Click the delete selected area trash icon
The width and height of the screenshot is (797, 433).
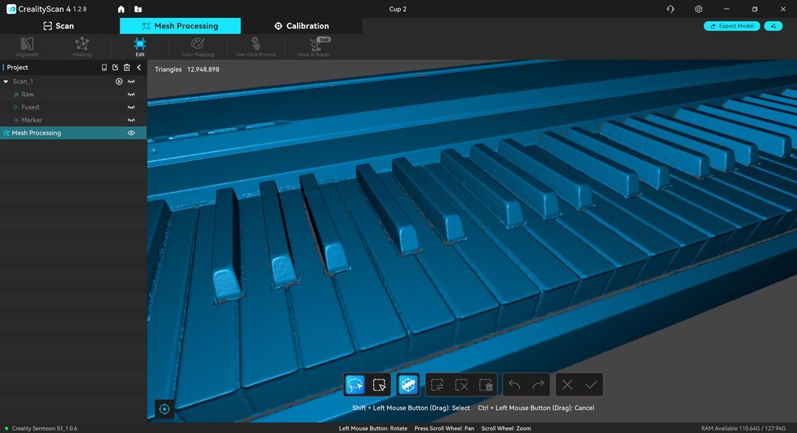pyautogui.click(x=486, y=385)
